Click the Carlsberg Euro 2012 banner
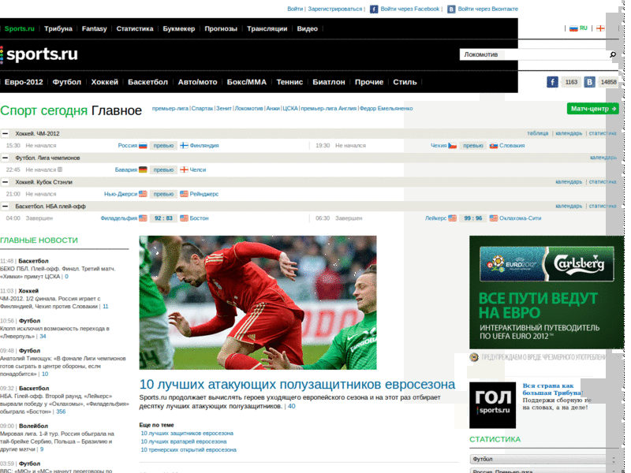Viewport: 631px width, 473px height. 547,292
